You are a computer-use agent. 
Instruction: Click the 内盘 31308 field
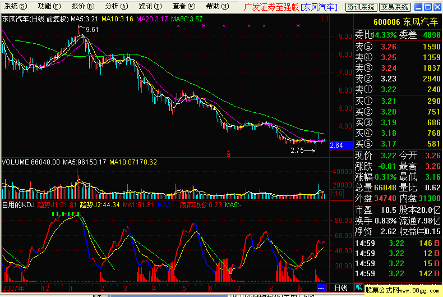click(x=420, y=198)
